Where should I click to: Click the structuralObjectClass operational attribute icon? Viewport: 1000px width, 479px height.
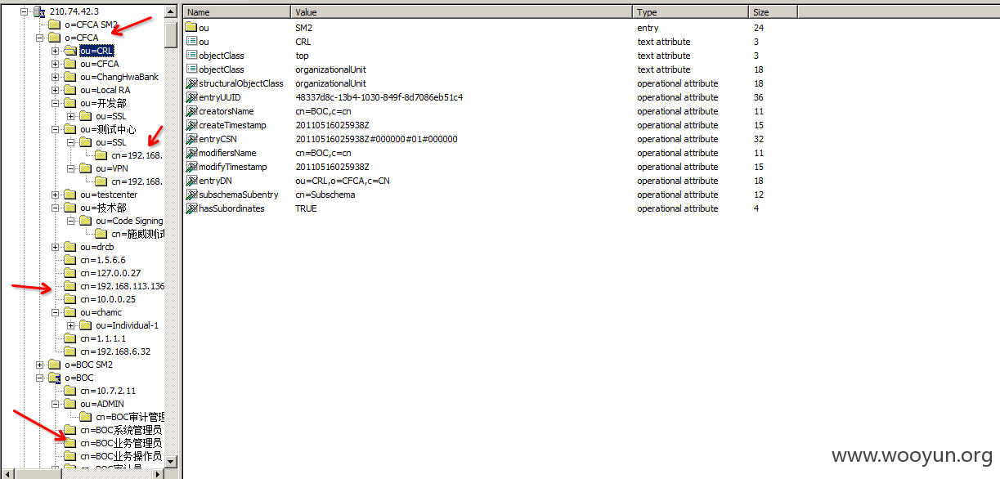(x=191, y=83)
